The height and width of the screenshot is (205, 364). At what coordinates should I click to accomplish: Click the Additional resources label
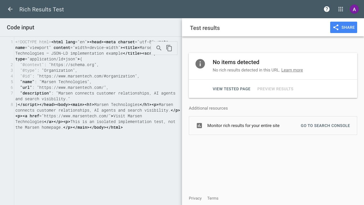208,108
